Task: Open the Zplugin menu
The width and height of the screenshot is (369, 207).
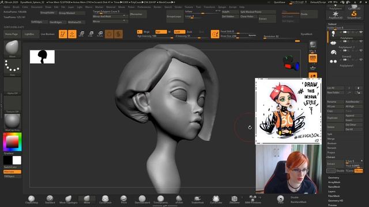Action: click(222, 7)
